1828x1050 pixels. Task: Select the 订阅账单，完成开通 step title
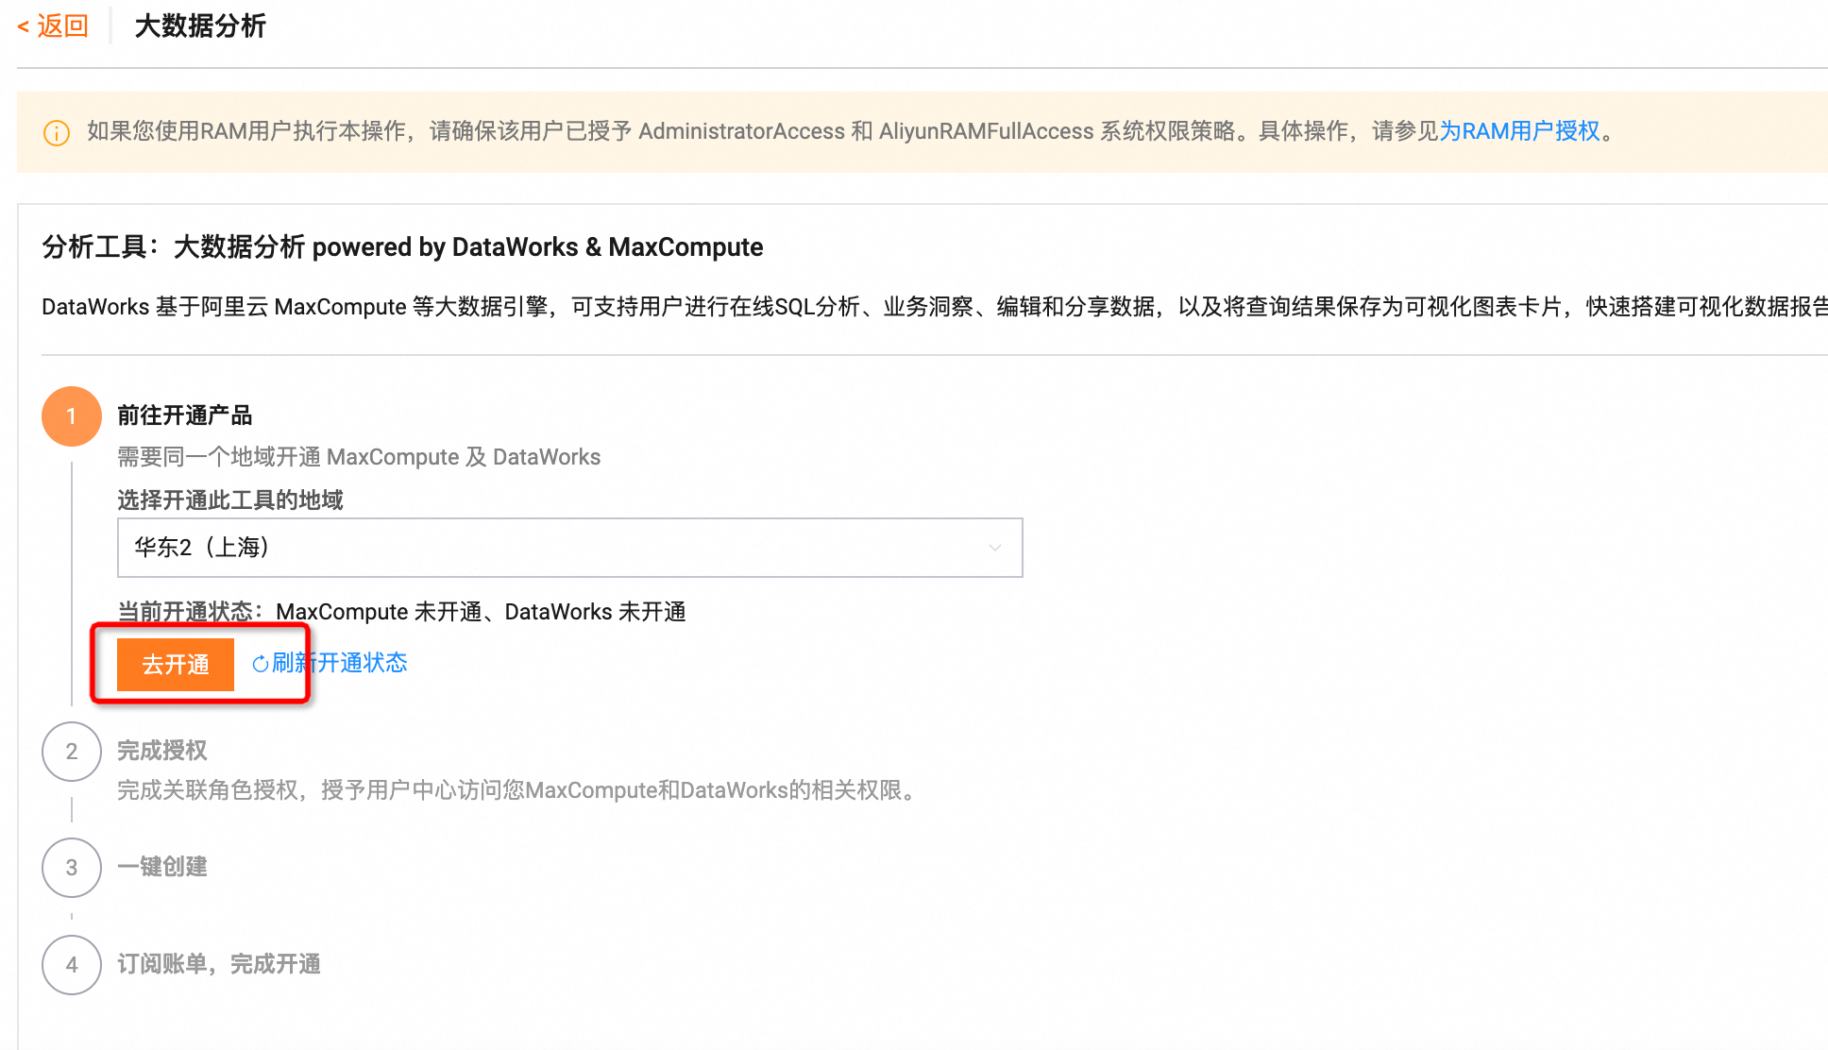pyautogui.click(x=219, y=964)
